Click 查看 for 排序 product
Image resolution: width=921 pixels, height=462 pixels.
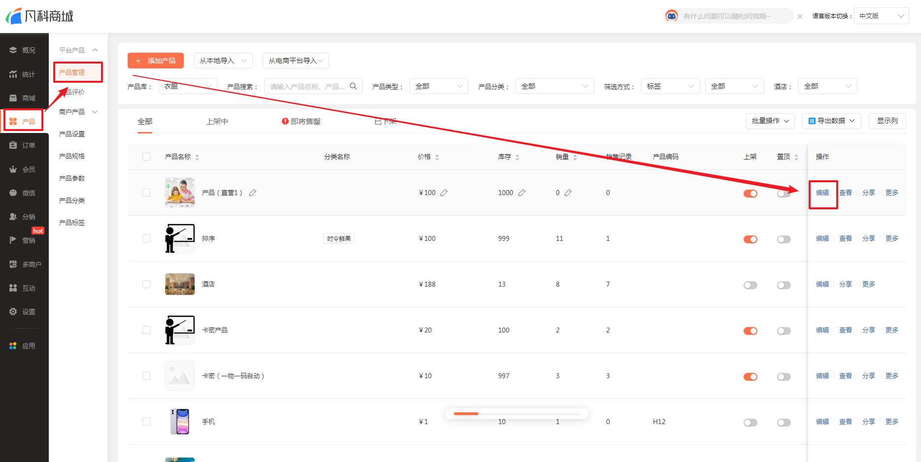(x=846, y=238)
